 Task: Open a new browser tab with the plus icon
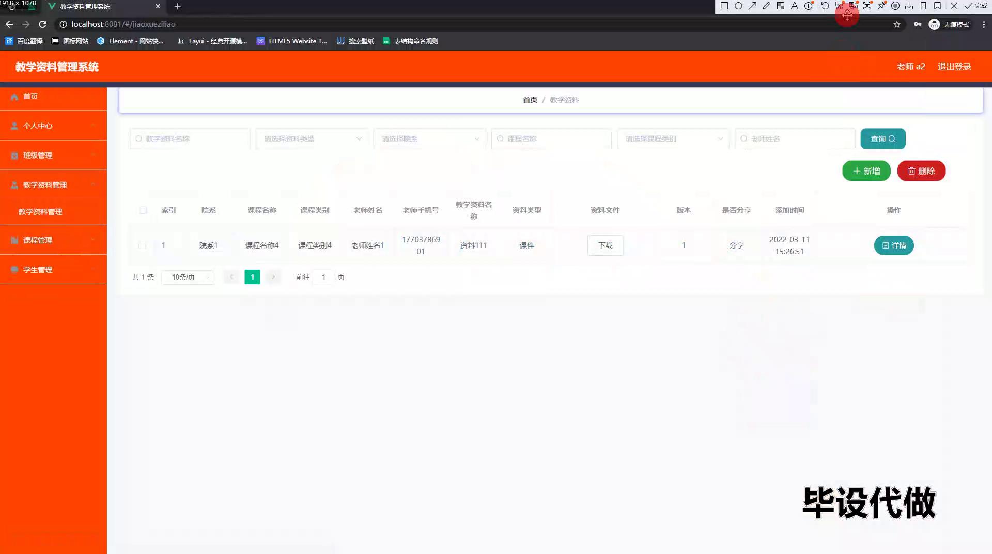(x=177, y=6)
